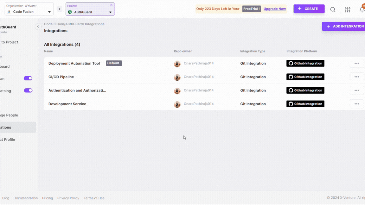The width and height of the screenshot is (365, 205).
Task: Click the notifications bell icon
Action: (362, 9)
